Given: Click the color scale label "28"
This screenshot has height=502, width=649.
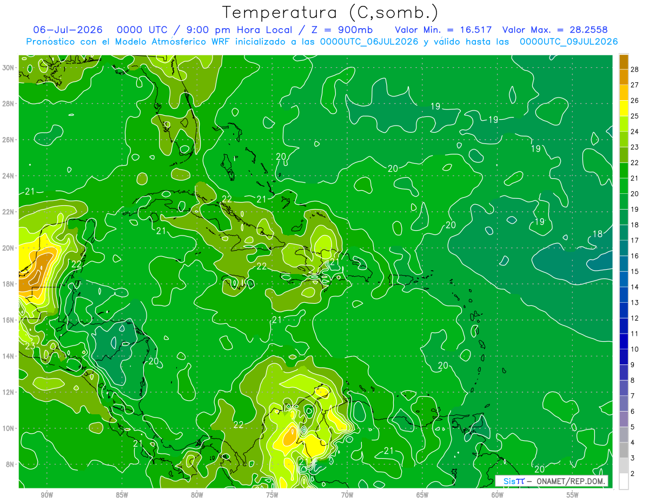Looking at the screenshot, I should coord(635,69).
